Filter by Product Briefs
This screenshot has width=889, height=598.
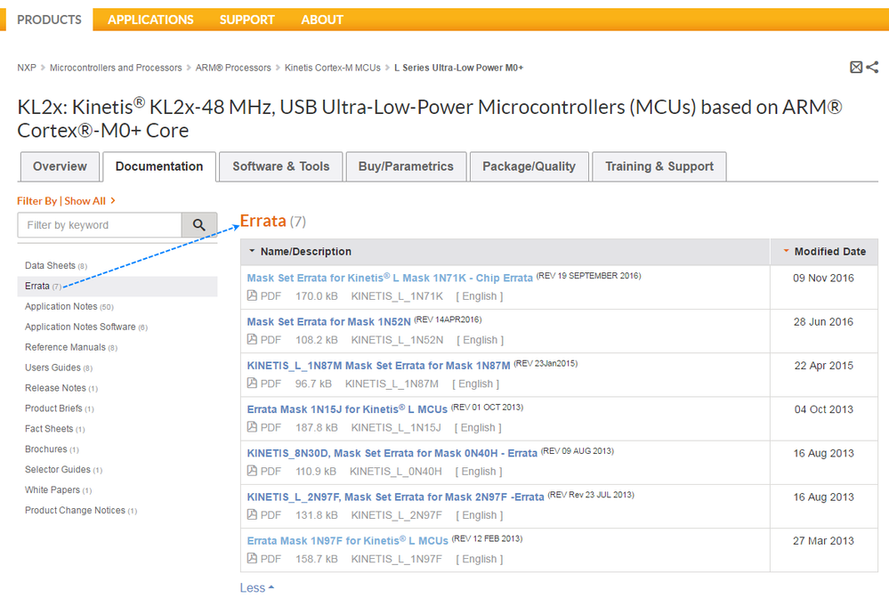[x=60, y=408]
